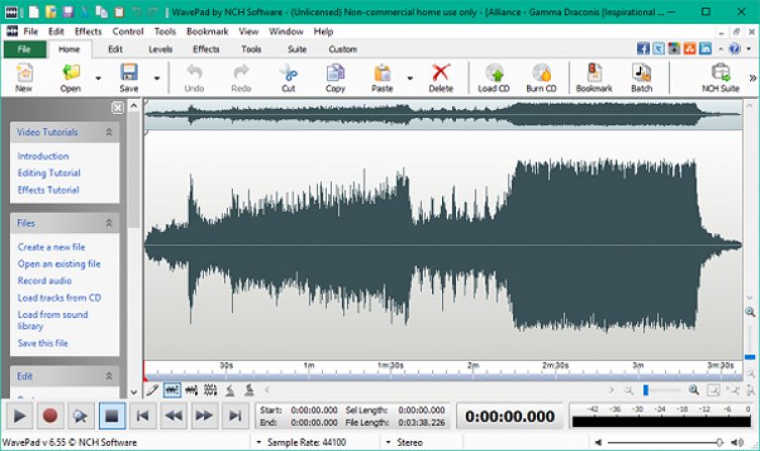Open the Stereo channel dropdown
The width and height of the screenshot is (760, 451).
click(388, 442)
